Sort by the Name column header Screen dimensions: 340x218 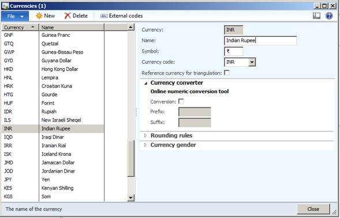tap(72, 27)
